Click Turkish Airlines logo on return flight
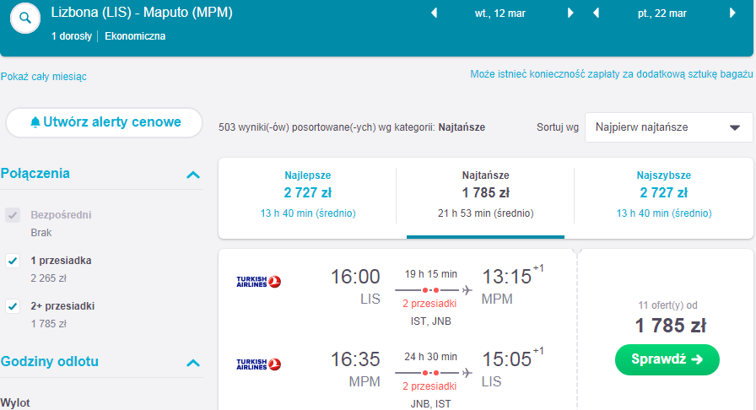Screen dimensions: 756x410 click(x=258, y=364)
